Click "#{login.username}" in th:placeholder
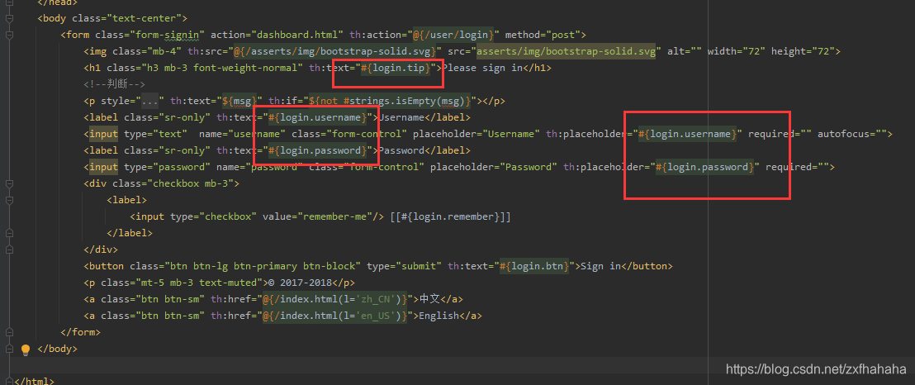915x385 pixels. click(x=687, y=134)
